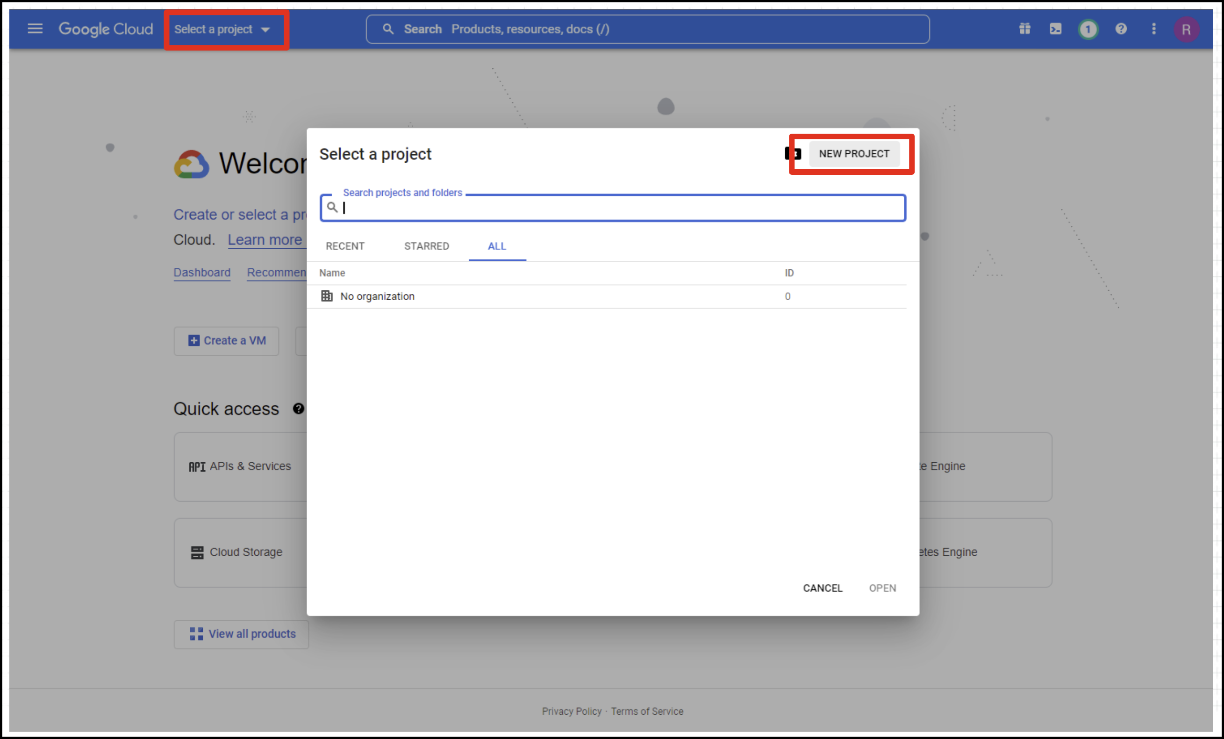Open the Privacy Policy link
Screen dimensions: 1224x739
(x=571, y=711)
